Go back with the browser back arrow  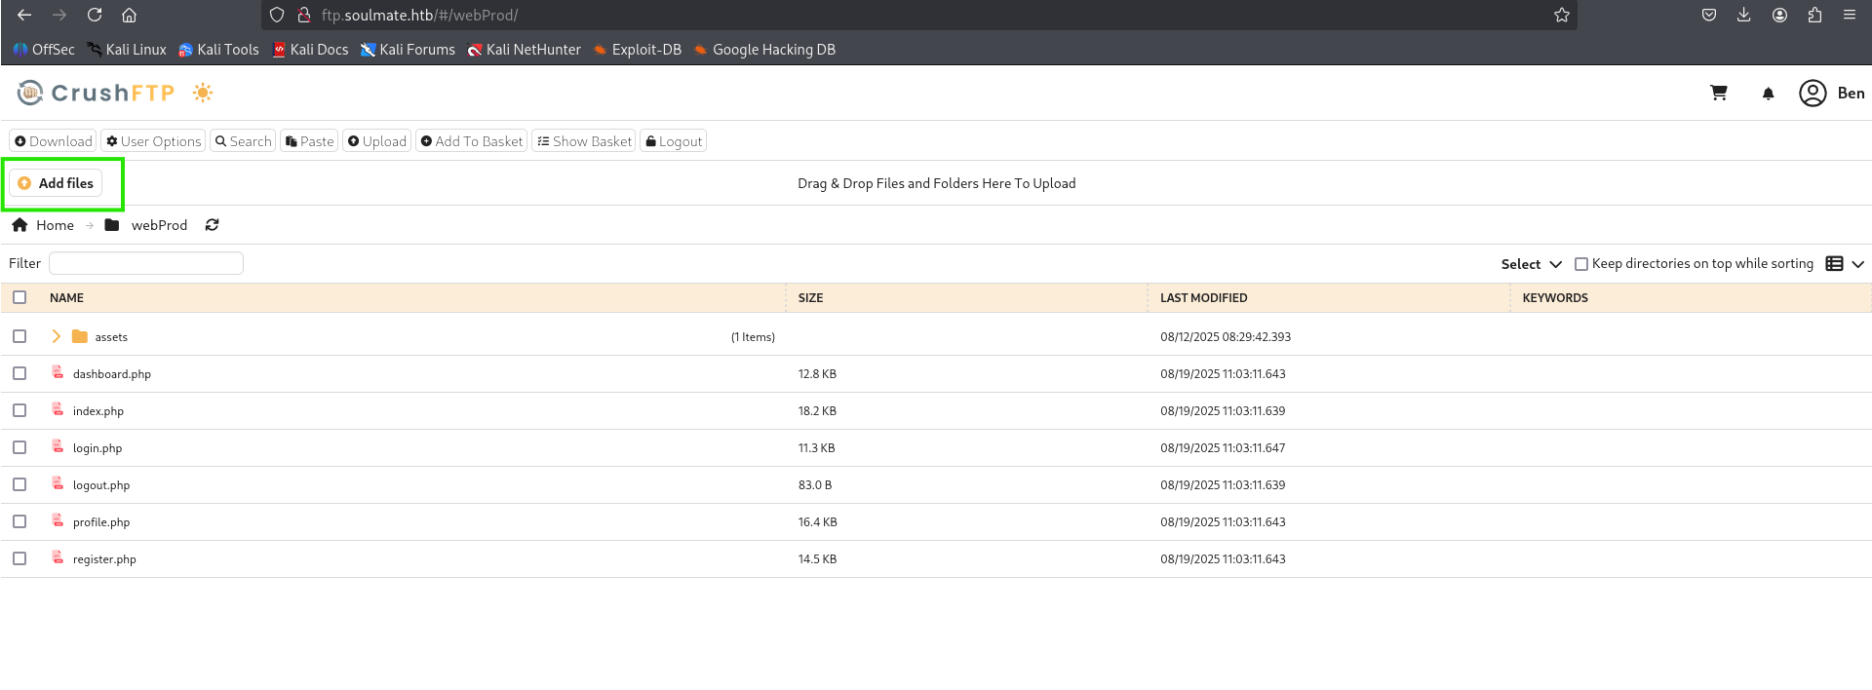pos(24,15)
